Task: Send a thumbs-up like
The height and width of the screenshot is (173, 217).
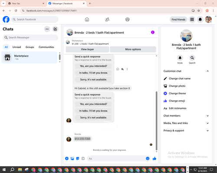Action: [155, 159]
